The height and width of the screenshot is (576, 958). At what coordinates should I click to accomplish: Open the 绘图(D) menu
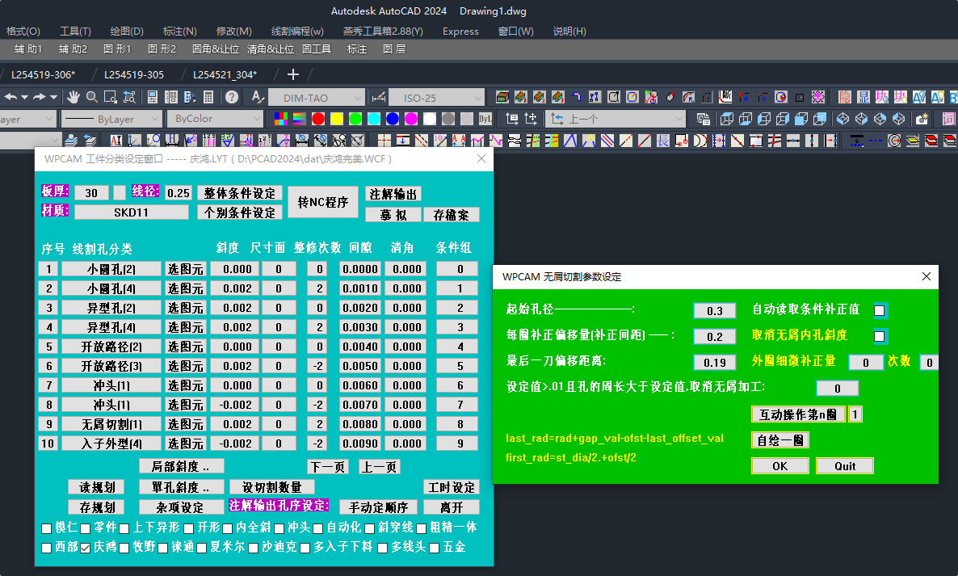click(x=127, y=32)
